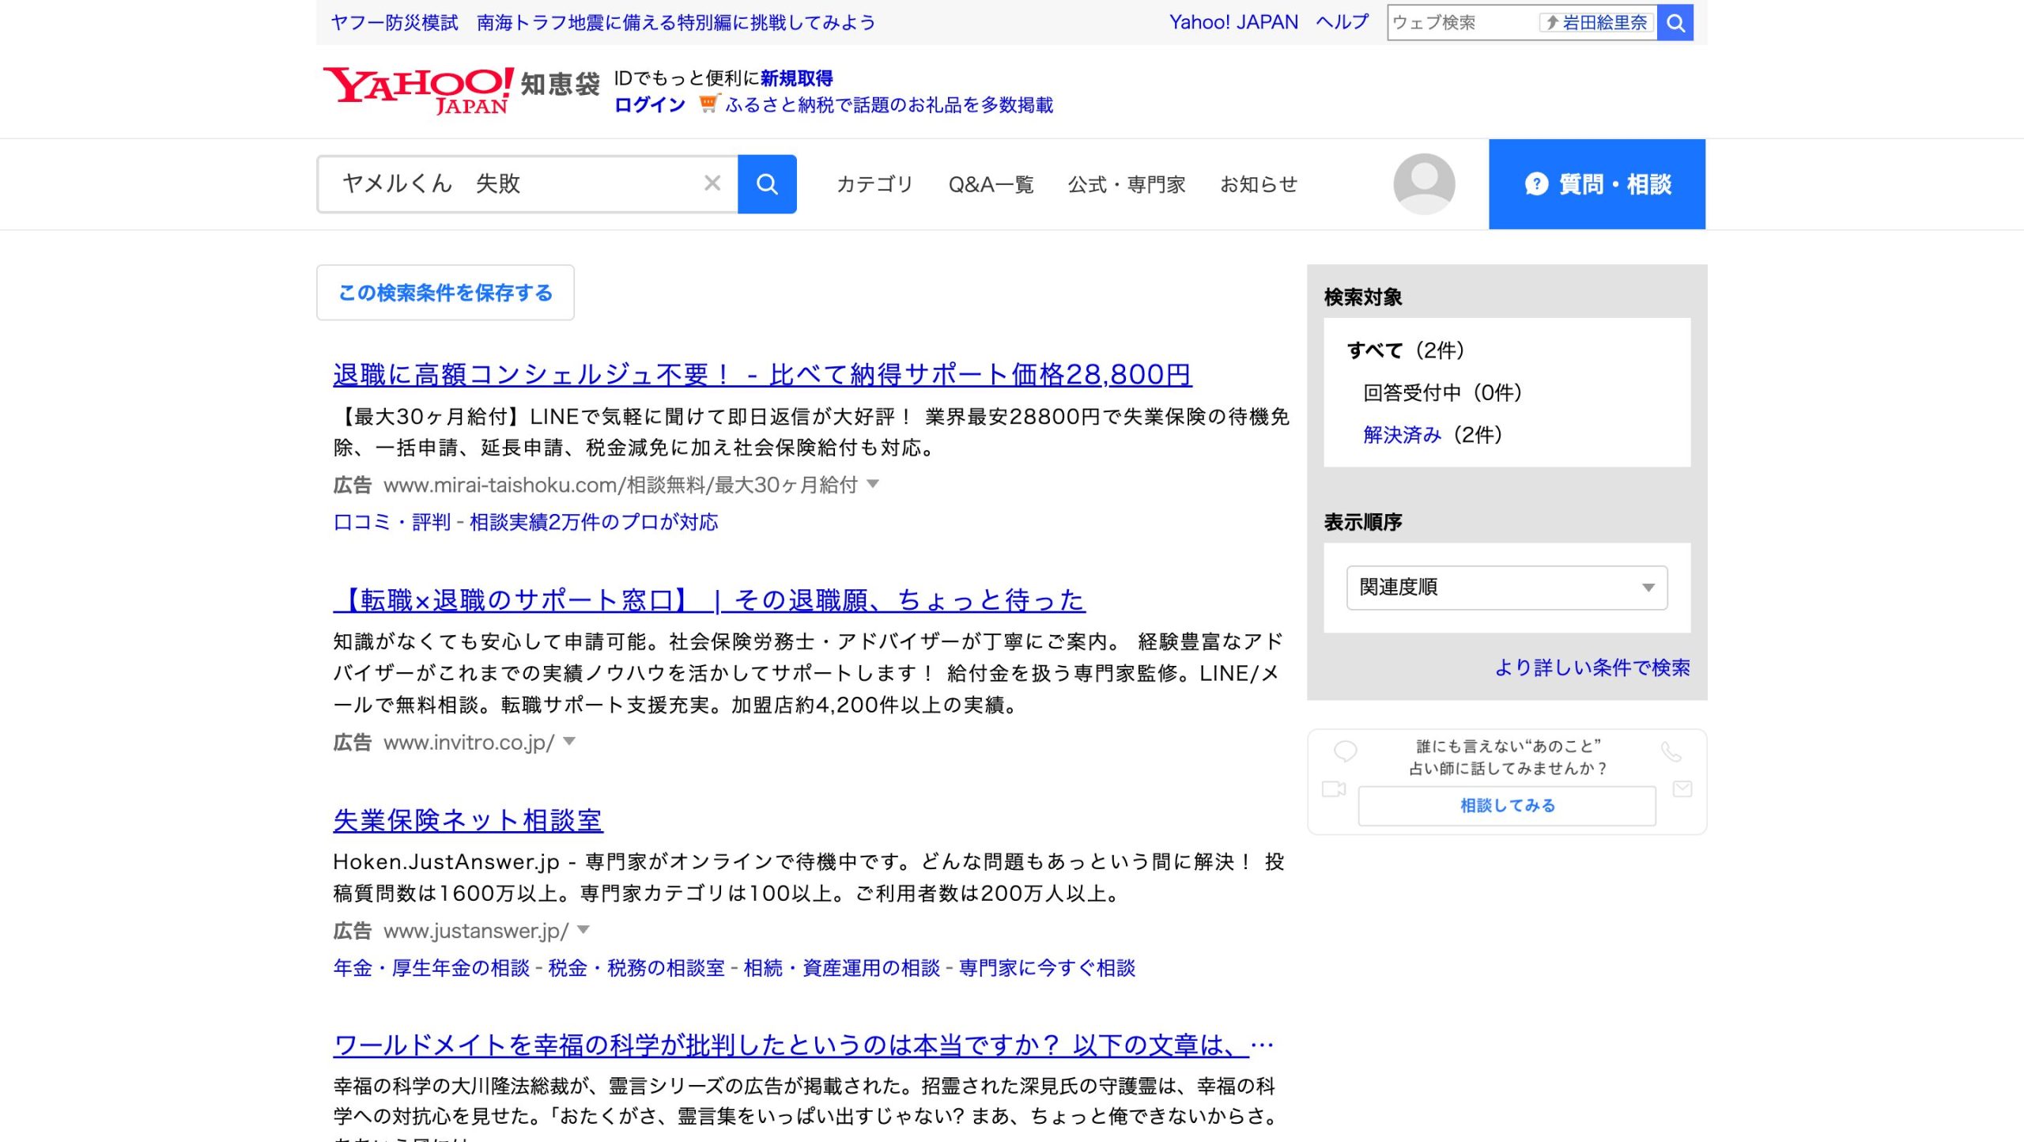
Task: Open the 関連度順 sort order dropdown
Action: [x=1507, y=588]
